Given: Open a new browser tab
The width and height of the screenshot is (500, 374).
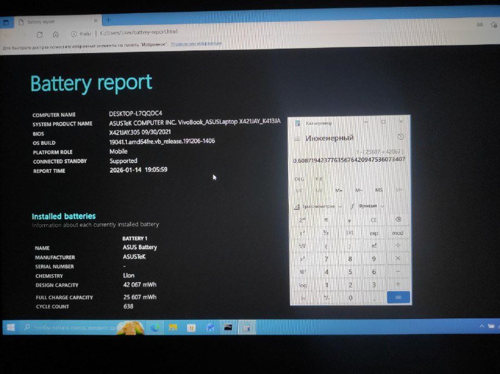Looking at the screenshot, I should [108, 20].
